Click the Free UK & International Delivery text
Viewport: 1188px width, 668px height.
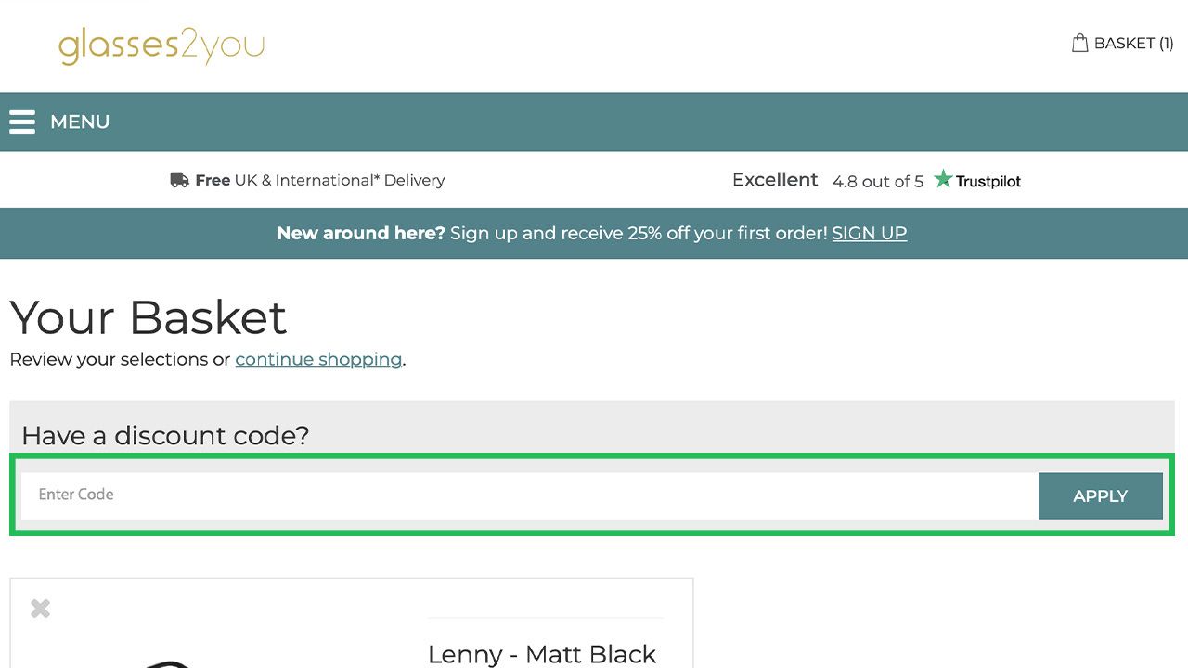click(x=320, y=180)
